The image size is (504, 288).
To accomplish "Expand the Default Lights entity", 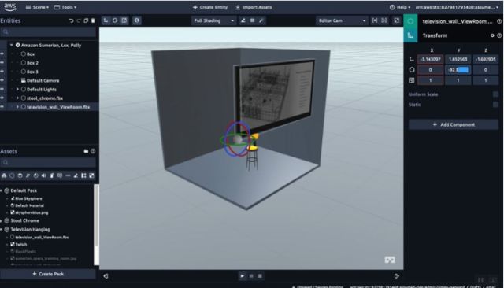I will pos(17,89).
